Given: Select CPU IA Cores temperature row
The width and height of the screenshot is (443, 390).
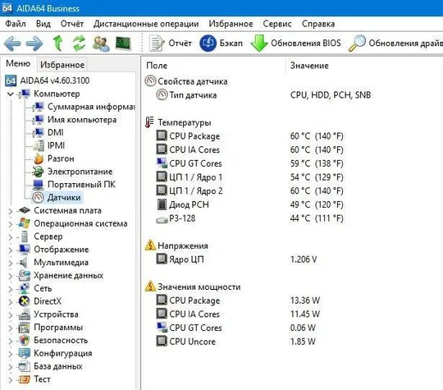Looking at the screenshot, I should coord(249,149).
